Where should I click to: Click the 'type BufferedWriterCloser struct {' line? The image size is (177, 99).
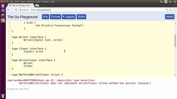[x=37, y=75]
